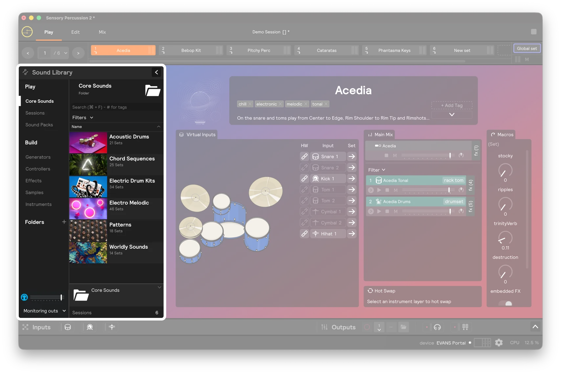Click the Sound Library icon in panel header
The image size is (561, 374).
coord(25,72)
